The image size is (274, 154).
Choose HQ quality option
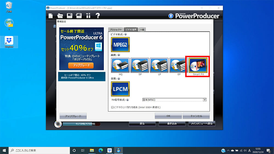point(120,65)
